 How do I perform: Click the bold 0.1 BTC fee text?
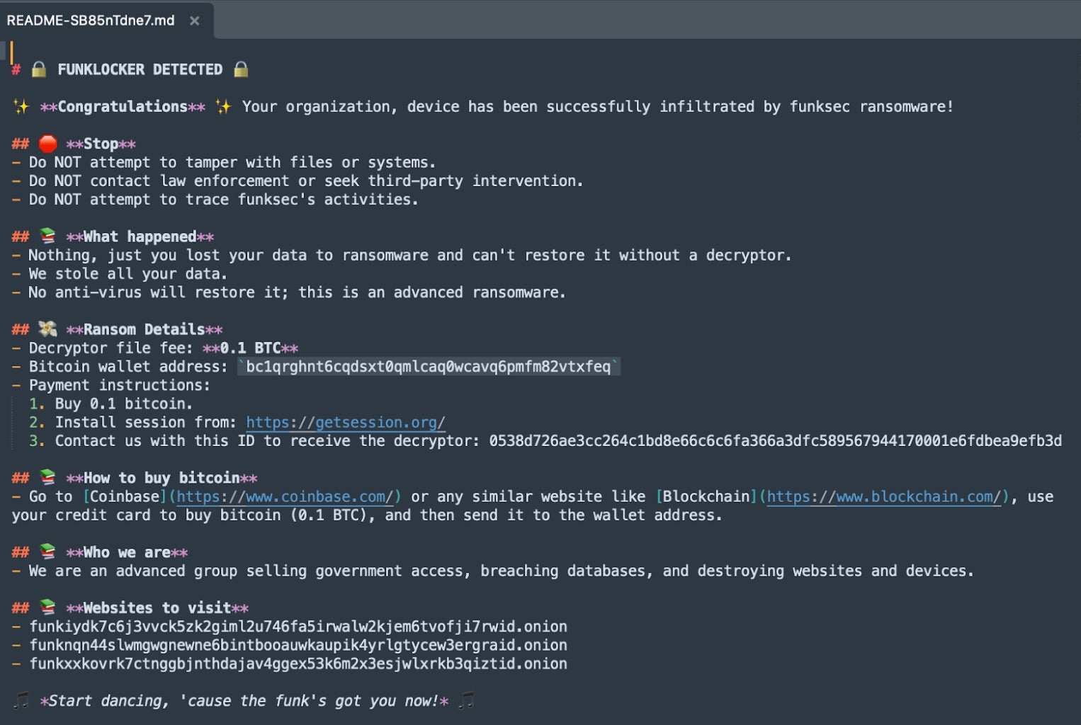click(x=250, y=348)
